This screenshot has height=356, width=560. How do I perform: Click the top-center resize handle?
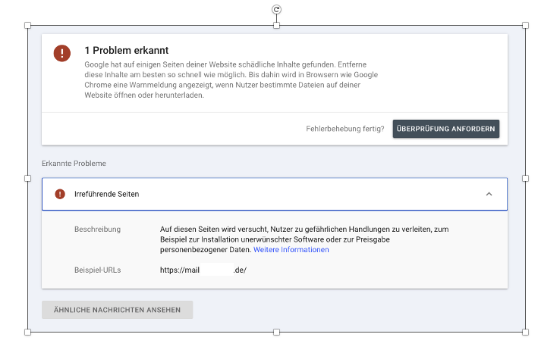click(x=276, y=26)
